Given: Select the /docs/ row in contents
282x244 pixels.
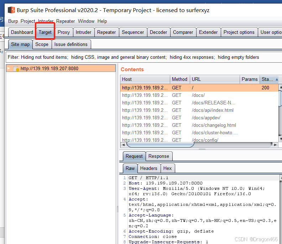Looking at the screenshot, I should point(199,95).
